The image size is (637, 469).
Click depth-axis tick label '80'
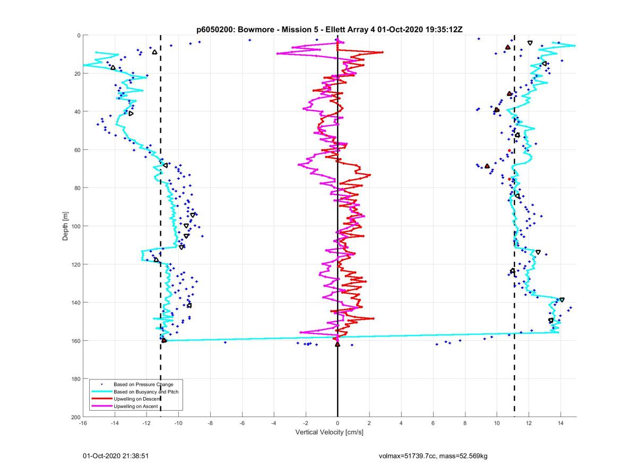point(77,188)
